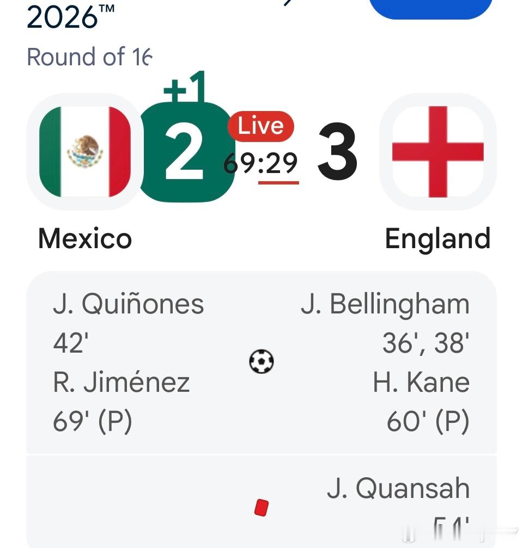Tap the Round of 16 label
This screenshot has height=548, width=523.
[89, 57]
